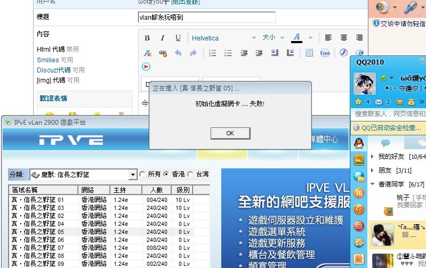Align text left in the editor

point(328,38)
